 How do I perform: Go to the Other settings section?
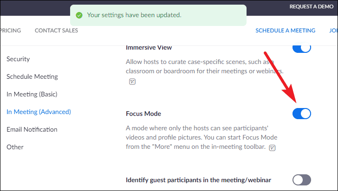(15, 147)
